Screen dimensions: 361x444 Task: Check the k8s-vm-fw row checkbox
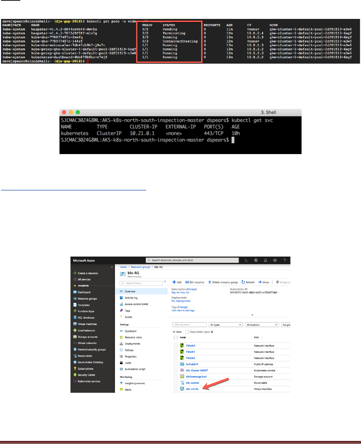(x=176, y=389)
